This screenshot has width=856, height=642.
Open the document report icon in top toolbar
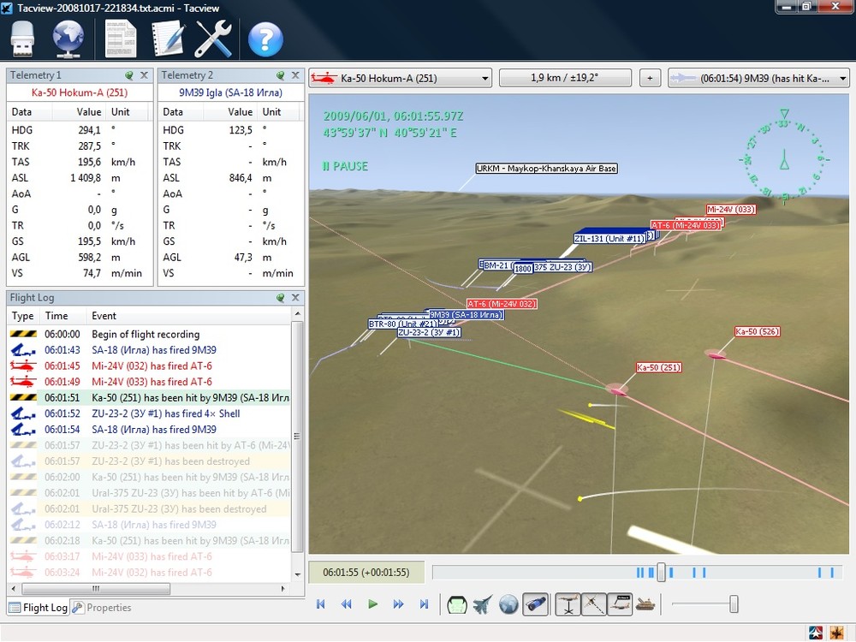pyautogui.click(x=121, y=39)
